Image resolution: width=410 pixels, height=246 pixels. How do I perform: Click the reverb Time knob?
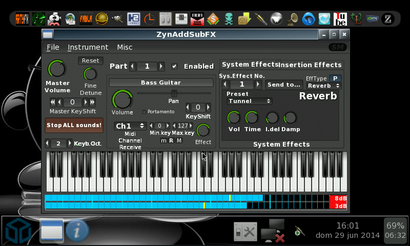[x=252, y=118]
